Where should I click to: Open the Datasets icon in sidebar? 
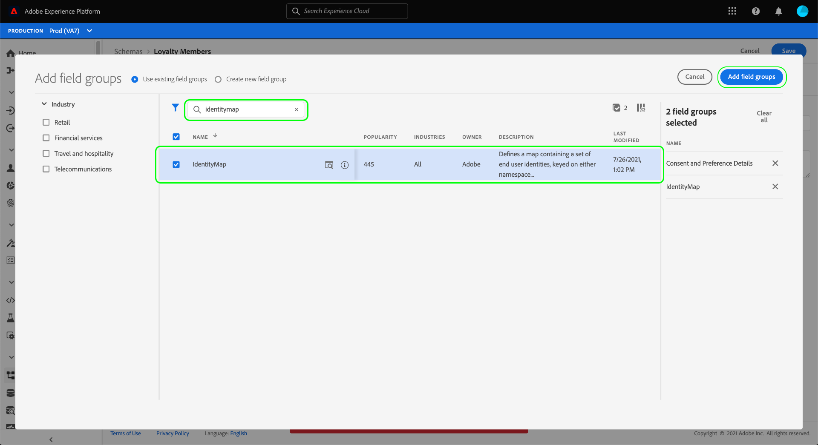pos(11,393)
